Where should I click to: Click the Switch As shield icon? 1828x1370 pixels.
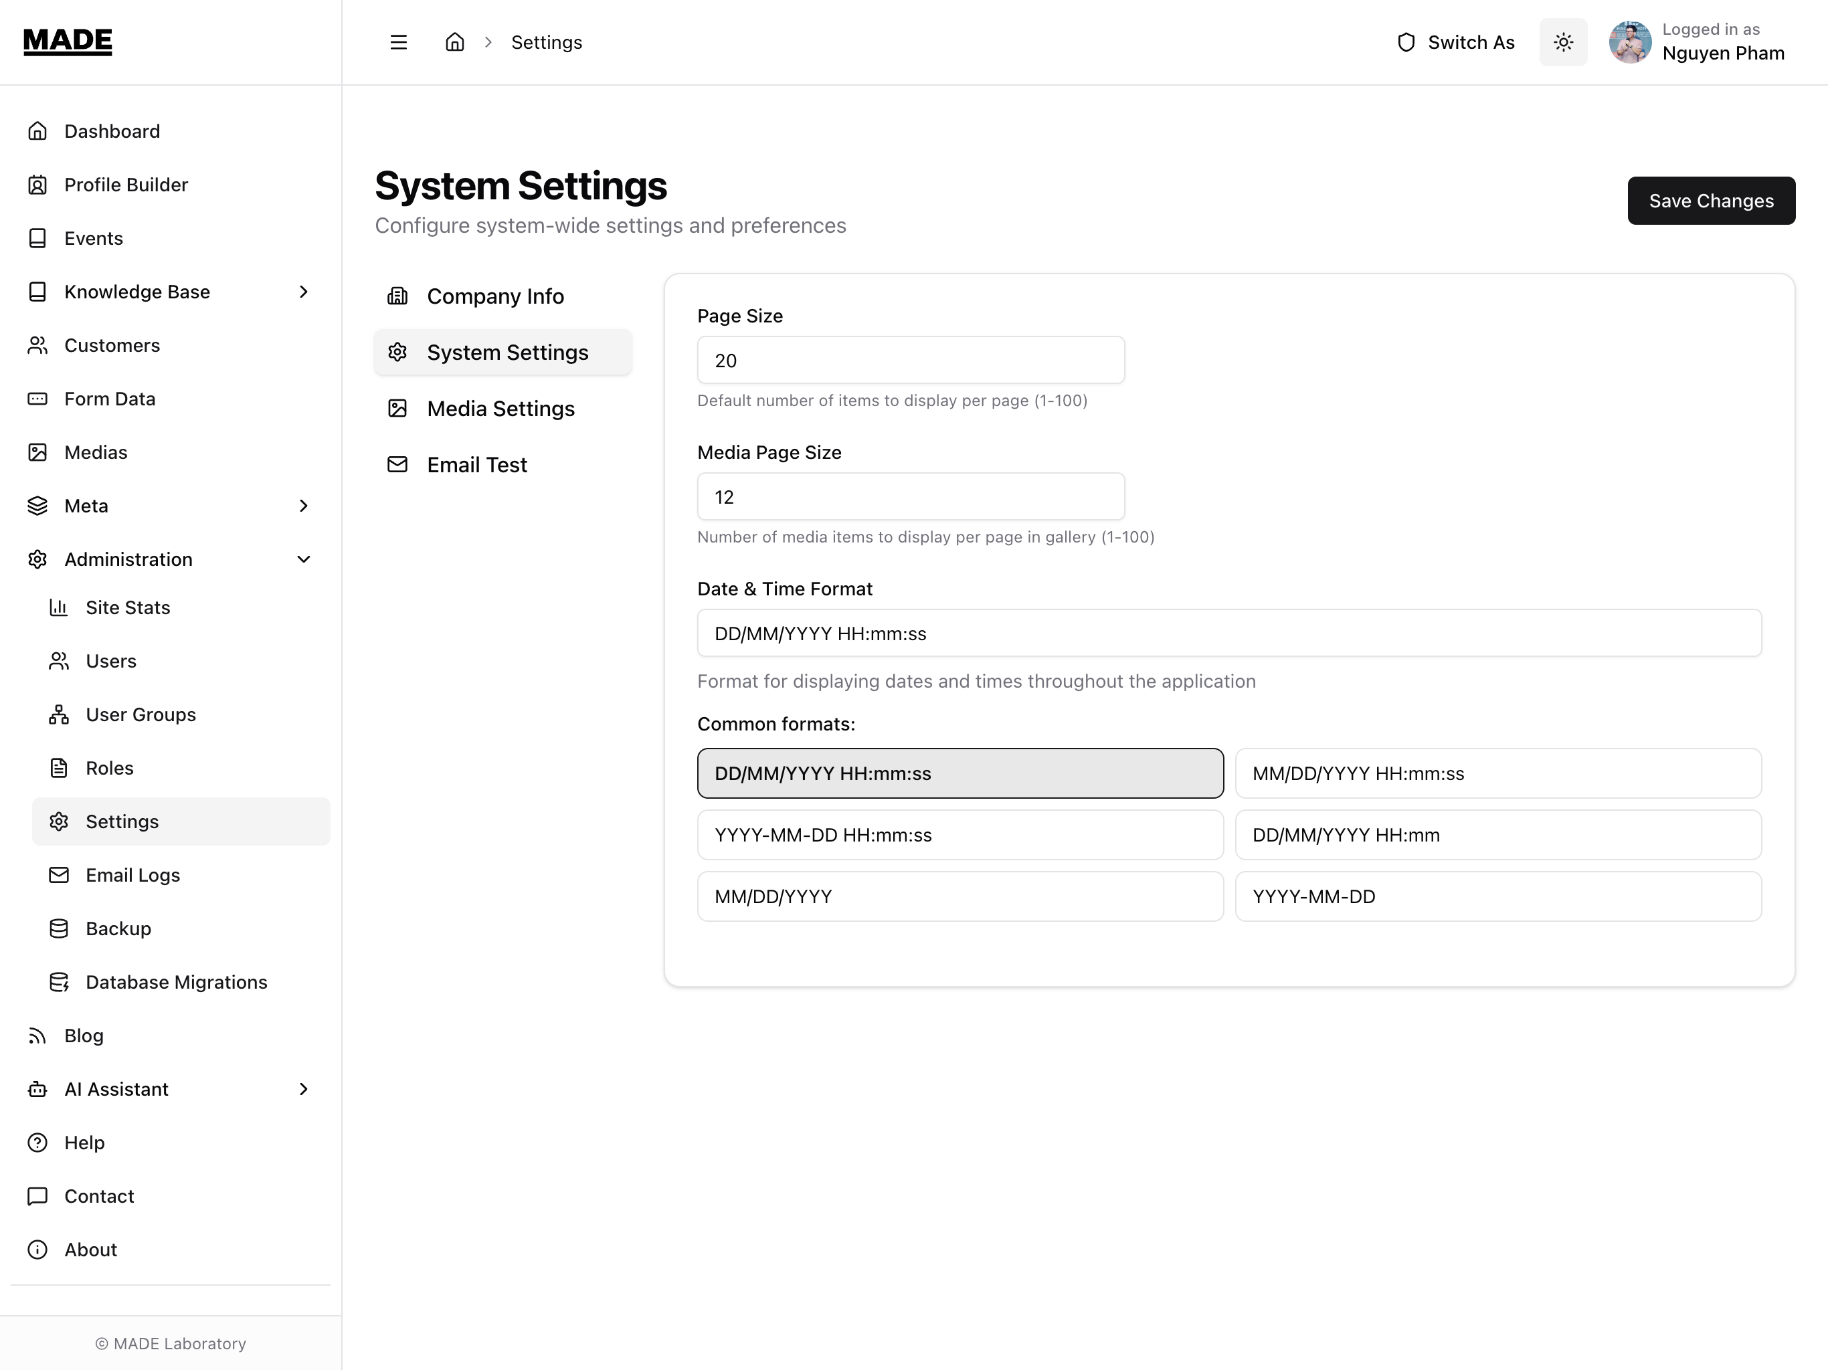click(x=1406, y=42)
